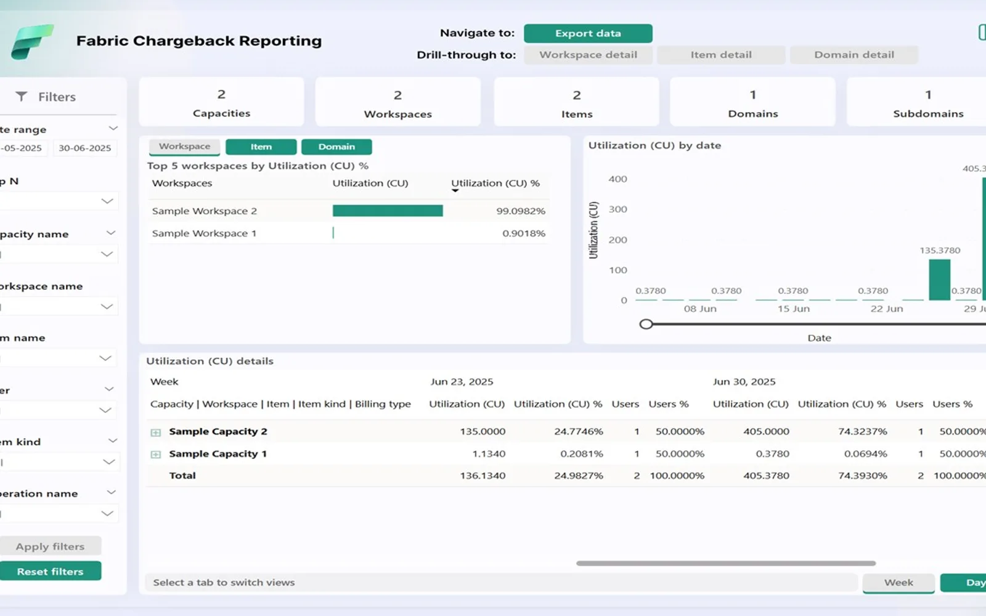Click the Apply filters button
Image resolution: width=986 pixels, height=616 pixels.
pyautogui.click(x=50, y=546)
